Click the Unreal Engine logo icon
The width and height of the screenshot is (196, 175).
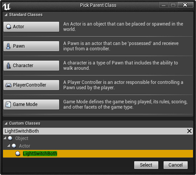pyautogui.click(x=6, y=6)
